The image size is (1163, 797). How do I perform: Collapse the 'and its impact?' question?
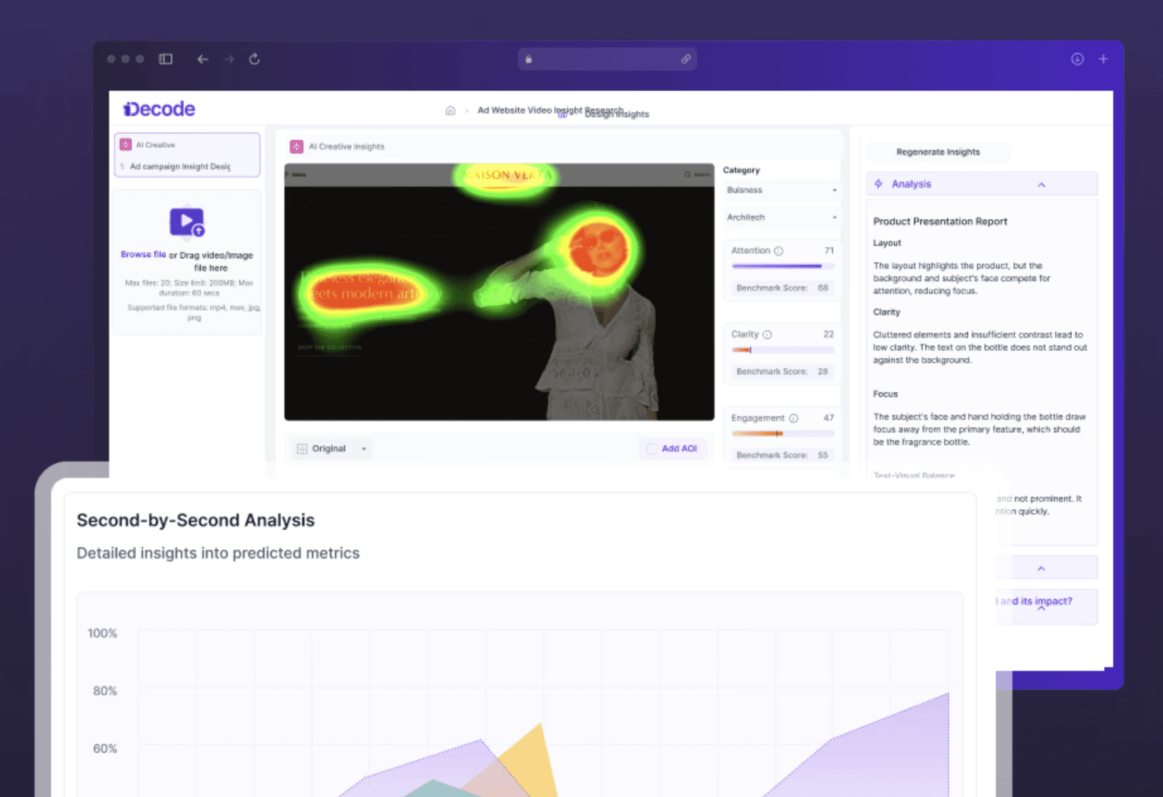(1041, 608)
